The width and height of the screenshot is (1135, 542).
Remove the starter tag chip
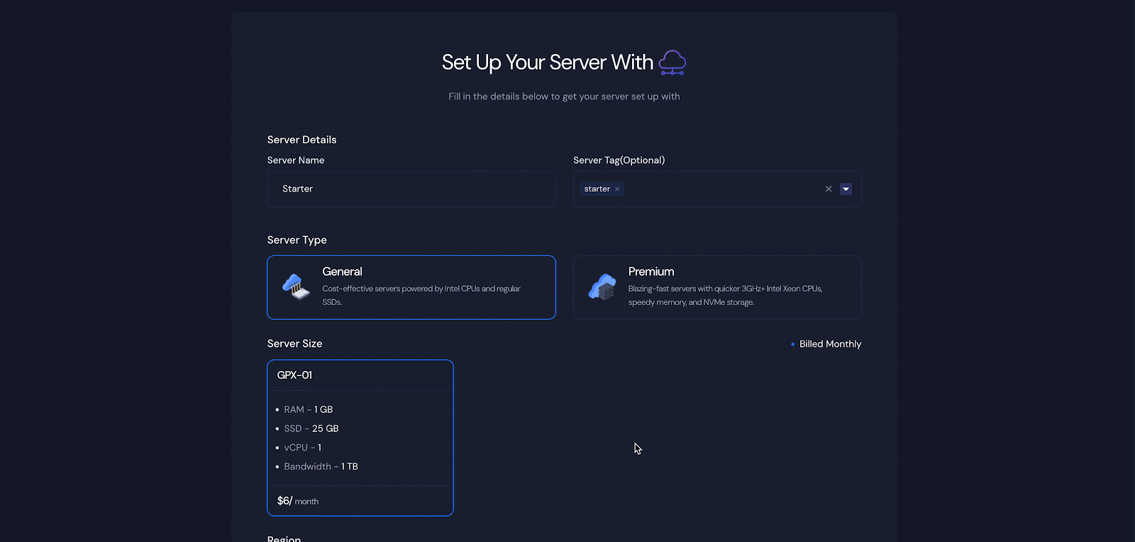click(x=617, y=189)
